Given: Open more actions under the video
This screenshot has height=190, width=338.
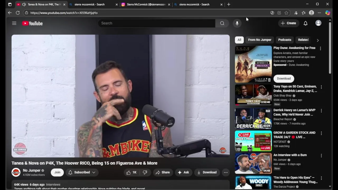Looking at the screenshot, I should [x=226, y=172].
